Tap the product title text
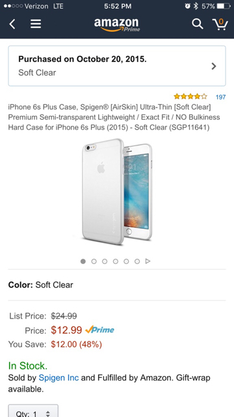 click(x=114, y=117)
